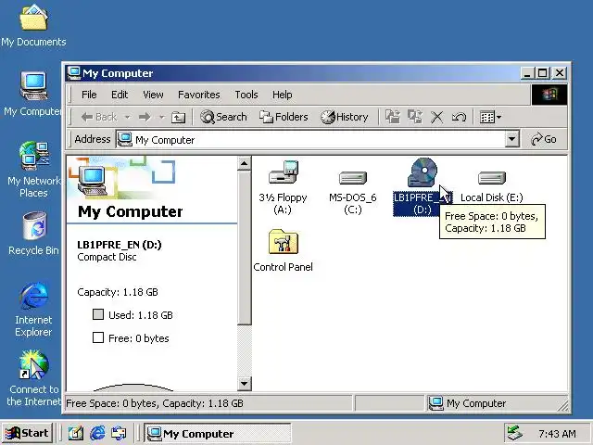Click the system tray network icon
This screenshot has width=593, height=445.
pos(515,433)
